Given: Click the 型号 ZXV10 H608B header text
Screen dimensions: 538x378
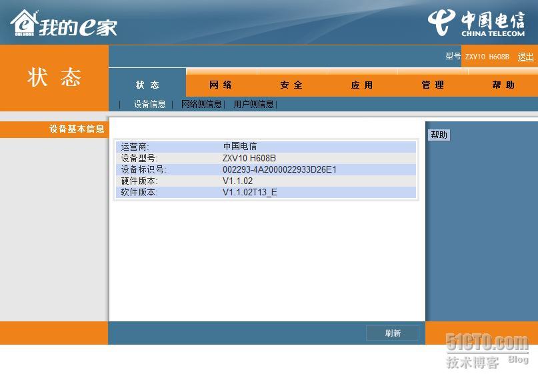Looking at the screenshot, I should 477,57.
